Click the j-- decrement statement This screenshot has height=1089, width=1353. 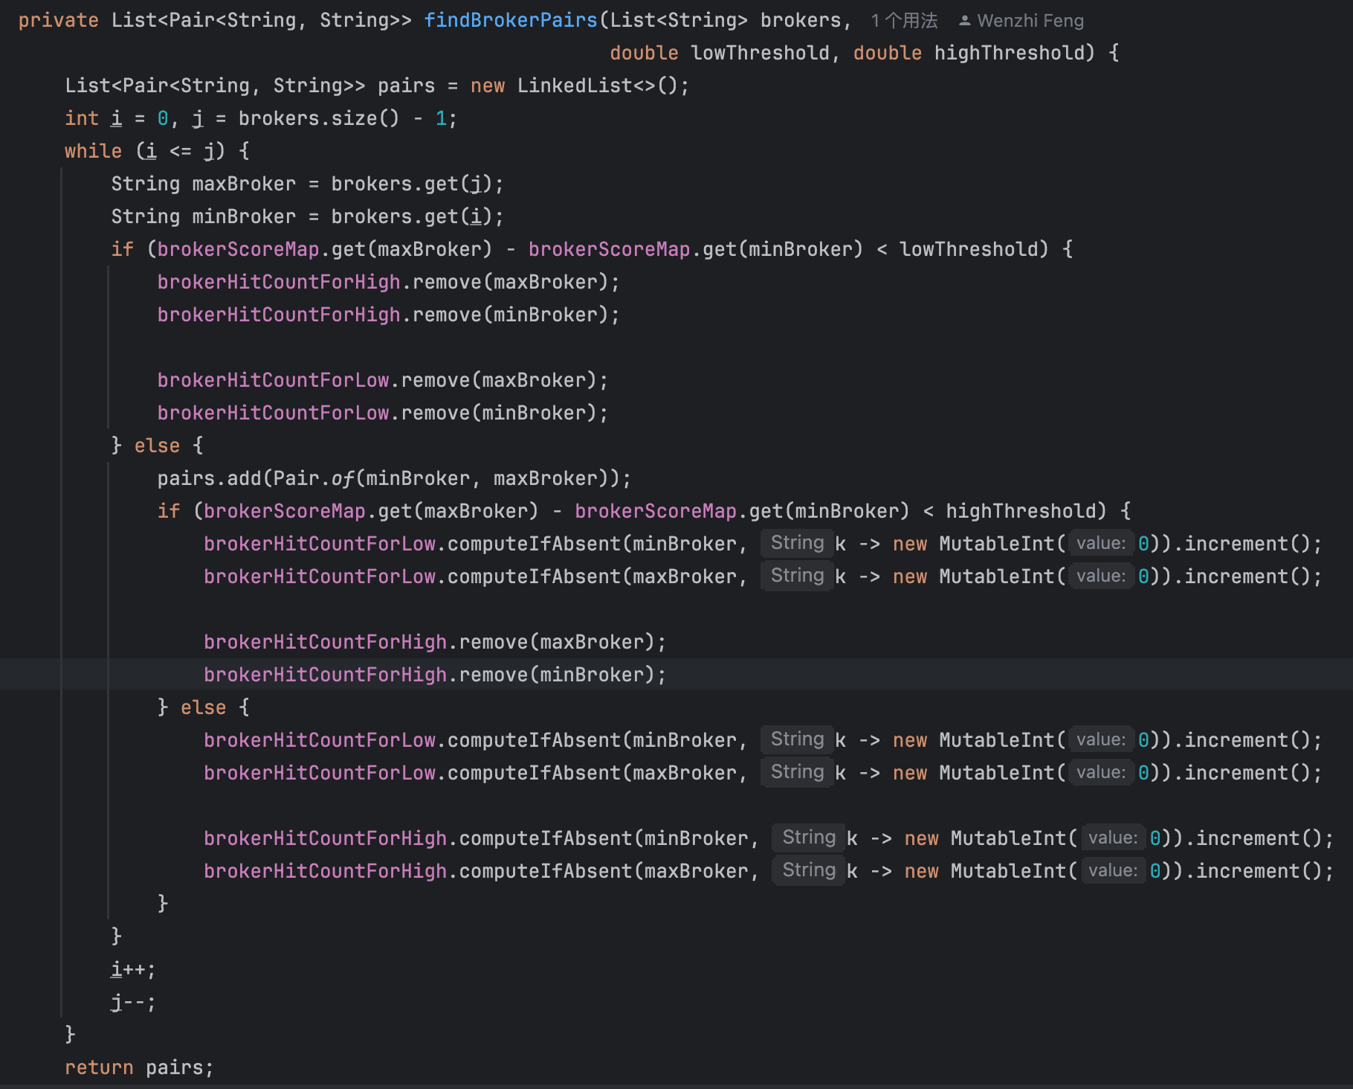[132, 1002]
